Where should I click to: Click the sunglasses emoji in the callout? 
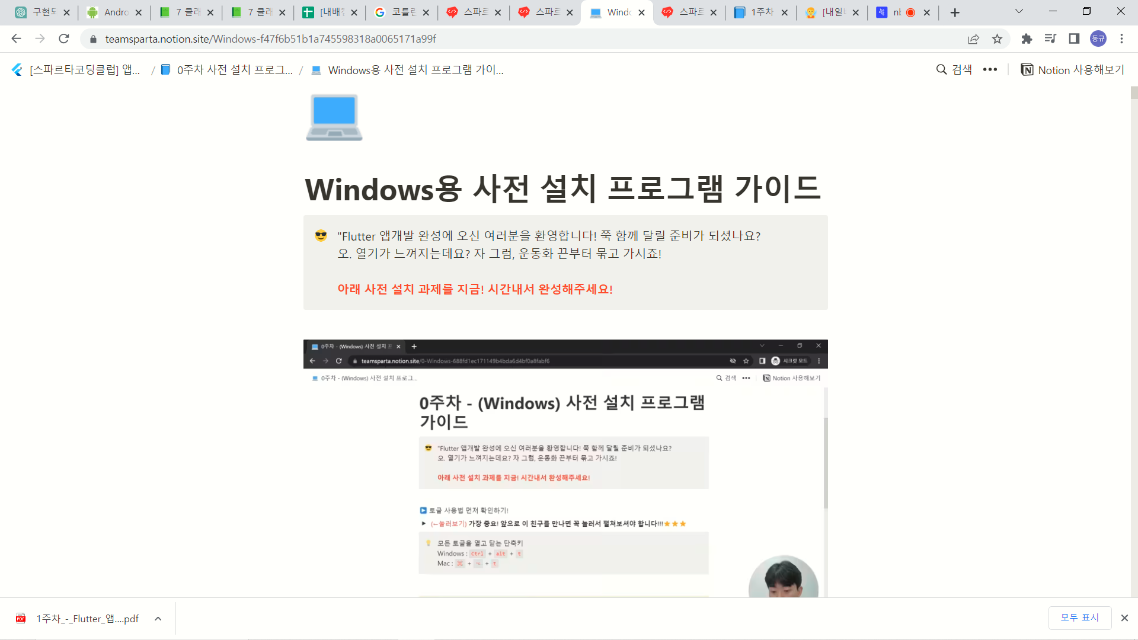coord(321,236)
